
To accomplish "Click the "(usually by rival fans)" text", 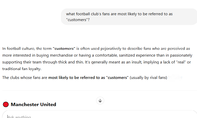I will [x=148, y=78].
